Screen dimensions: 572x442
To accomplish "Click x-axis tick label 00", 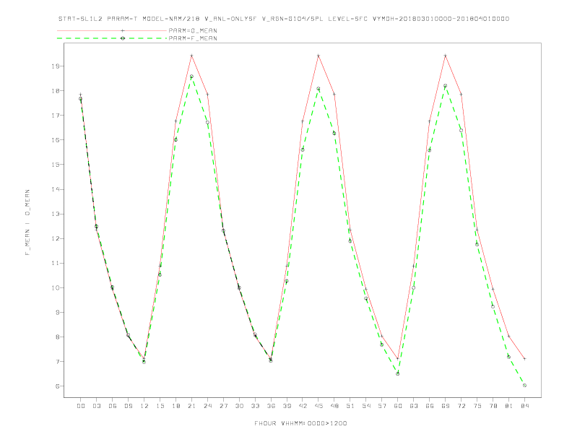I will (x=81, y=406).
